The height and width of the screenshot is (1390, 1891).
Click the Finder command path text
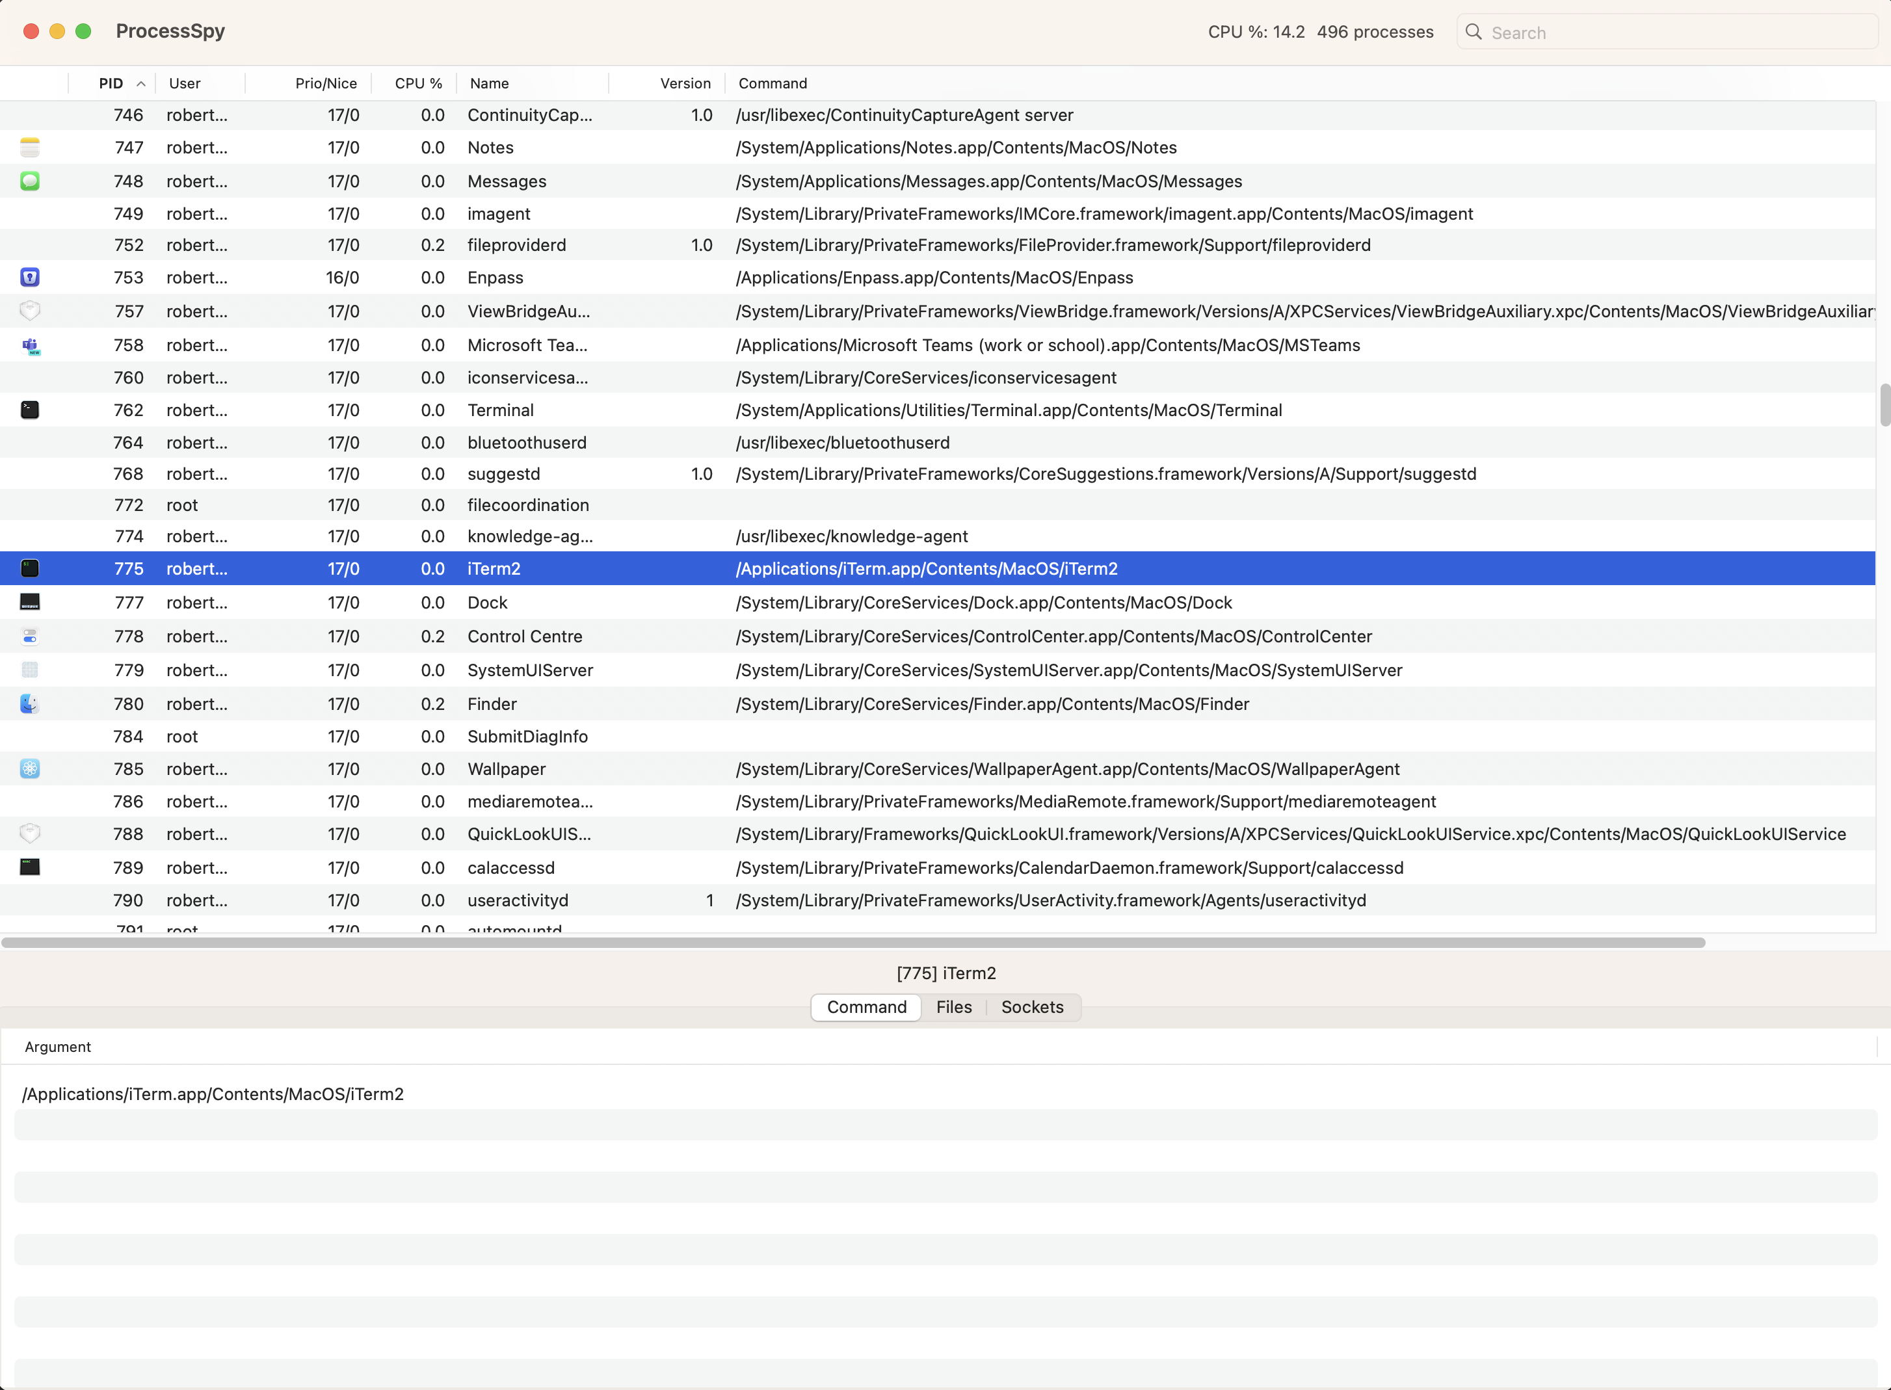click(992, 704)
